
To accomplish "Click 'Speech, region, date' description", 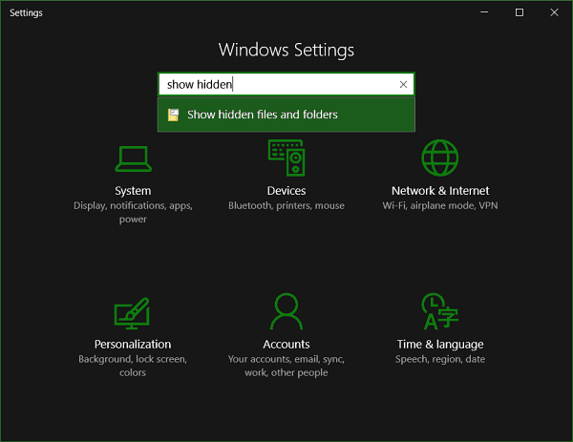I will pyautogui.click(x=440, y=360).
